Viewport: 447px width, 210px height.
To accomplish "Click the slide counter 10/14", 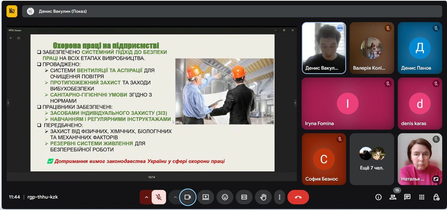I will tap(151, 177).
